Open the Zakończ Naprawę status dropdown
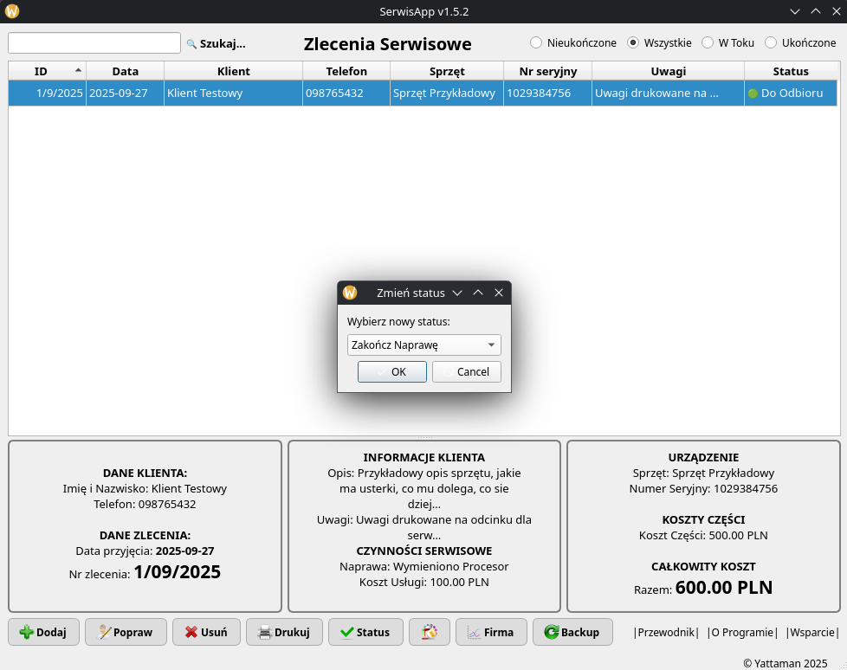This screenshot has width=847, height=670. point(423,345)
